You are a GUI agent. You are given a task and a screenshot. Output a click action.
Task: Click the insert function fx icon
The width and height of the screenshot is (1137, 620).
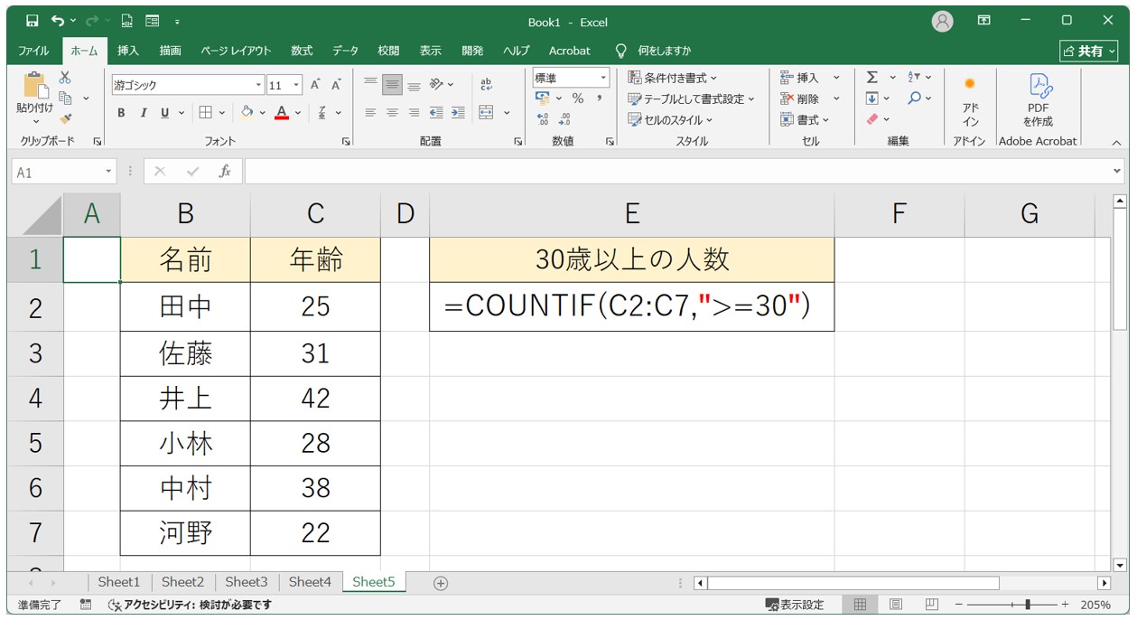[225, 171]
